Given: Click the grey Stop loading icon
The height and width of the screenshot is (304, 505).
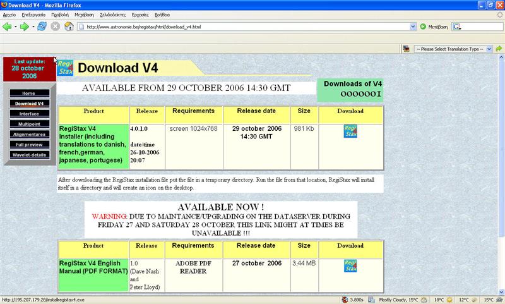Looking at the screenshot, I should point(56,27).
